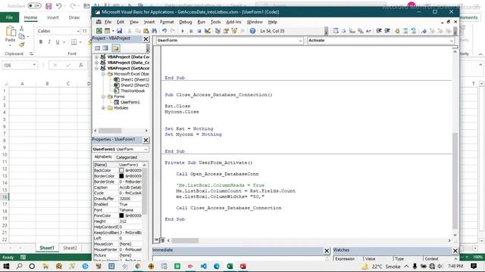
Task: Click the code window vertical scrollbar thumb
Action: click(455, 181)
